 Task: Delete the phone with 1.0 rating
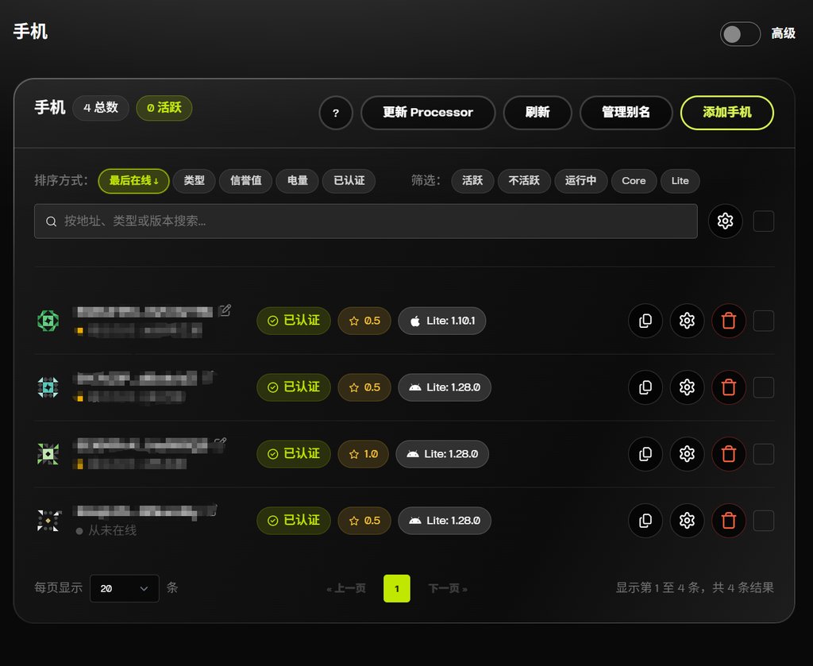pos(729,454)
